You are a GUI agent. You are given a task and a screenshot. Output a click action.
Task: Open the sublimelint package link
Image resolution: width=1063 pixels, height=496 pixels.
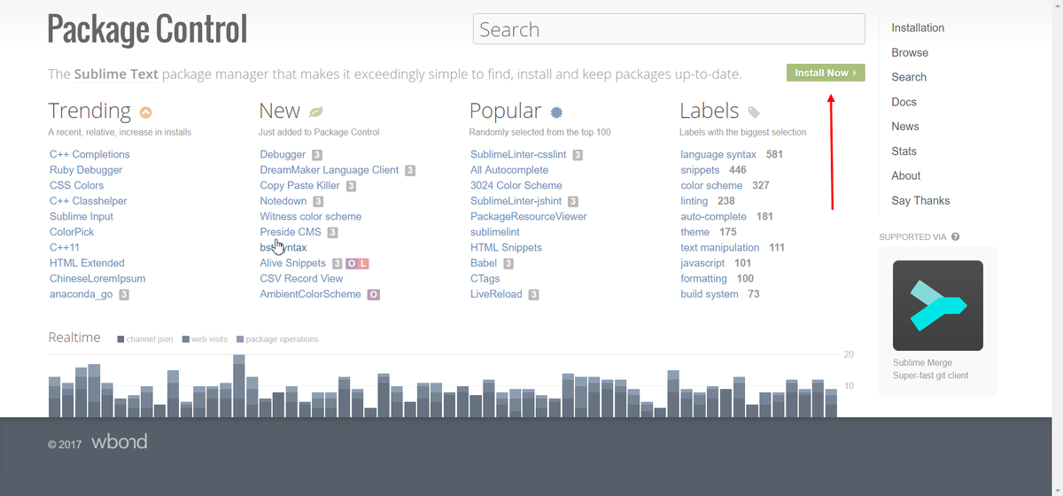point(495,232)
